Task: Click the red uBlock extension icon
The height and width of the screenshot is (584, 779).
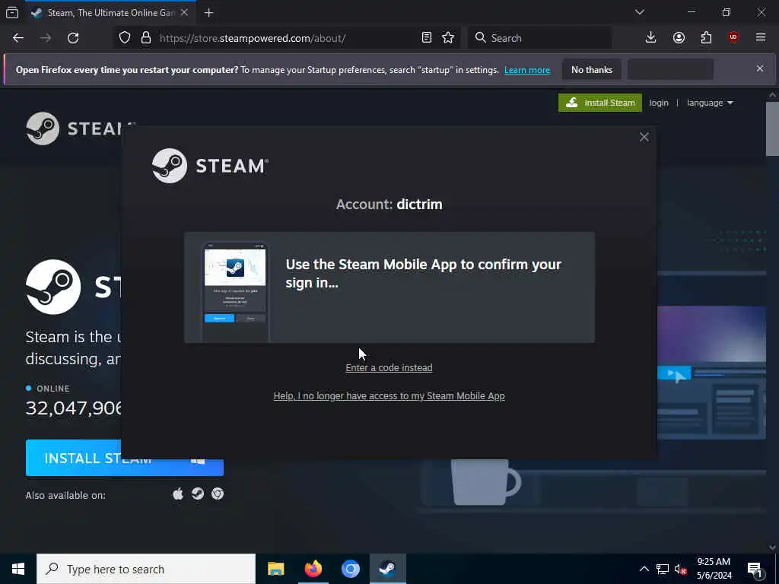Action: point(733,38)
